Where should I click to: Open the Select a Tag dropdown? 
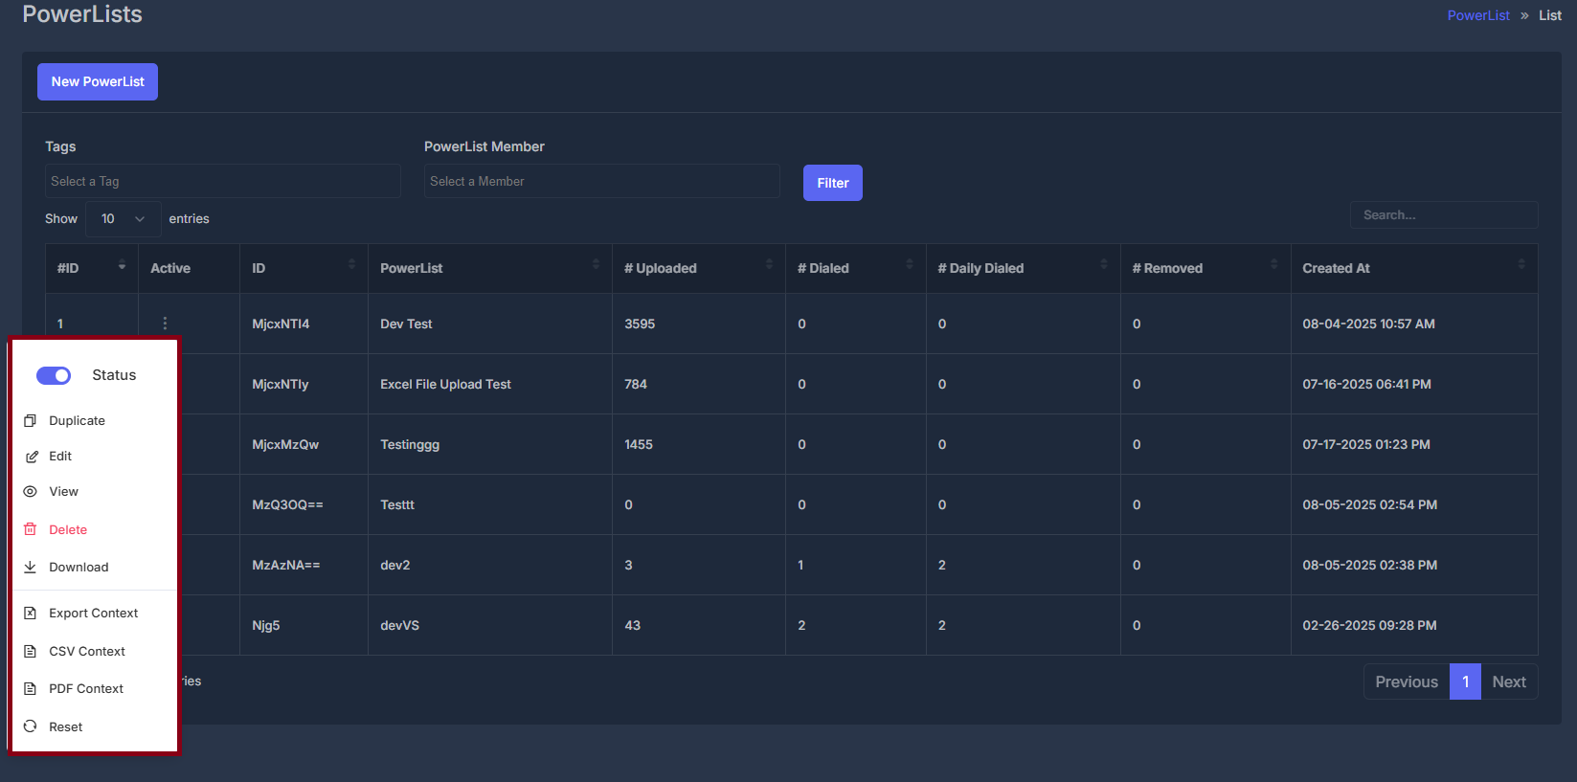coord(223,181)
